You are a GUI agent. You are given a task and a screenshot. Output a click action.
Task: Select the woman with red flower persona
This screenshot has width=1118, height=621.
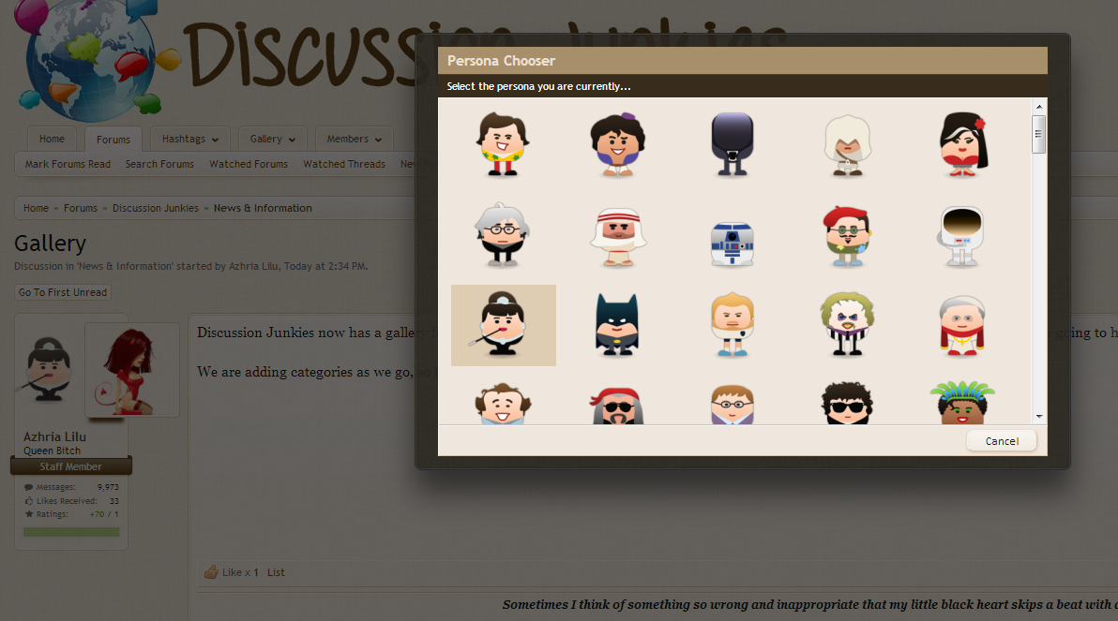pyautogui.click(x=962, y=144)
